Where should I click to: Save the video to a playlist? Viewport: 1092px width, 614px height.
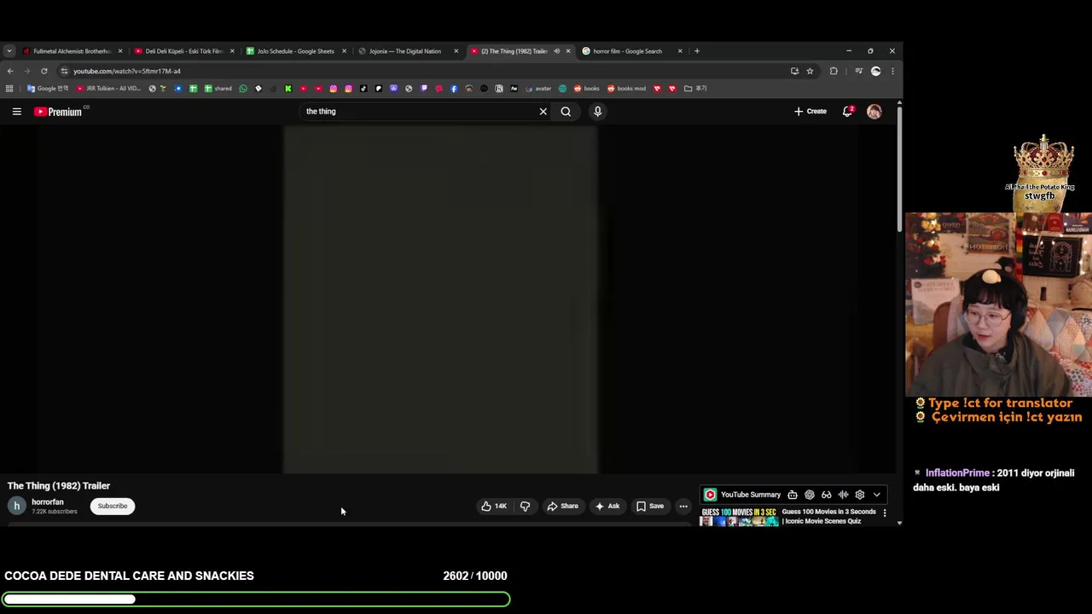point(650,507)
